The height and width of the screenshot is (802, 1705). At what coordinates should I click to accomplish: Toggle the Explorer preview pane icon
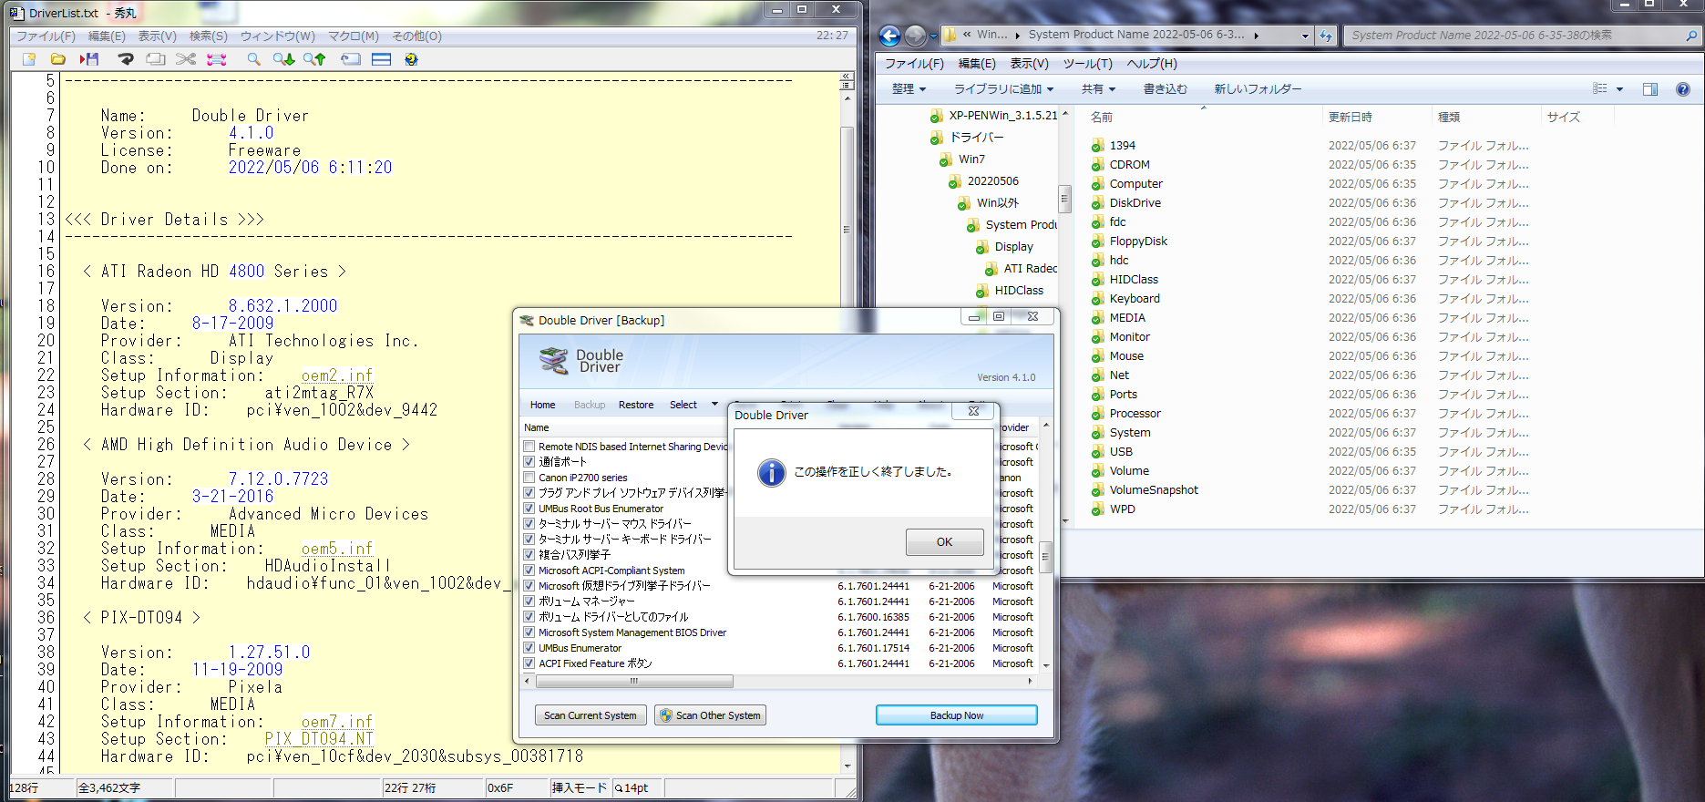(x=1649, y=89)
